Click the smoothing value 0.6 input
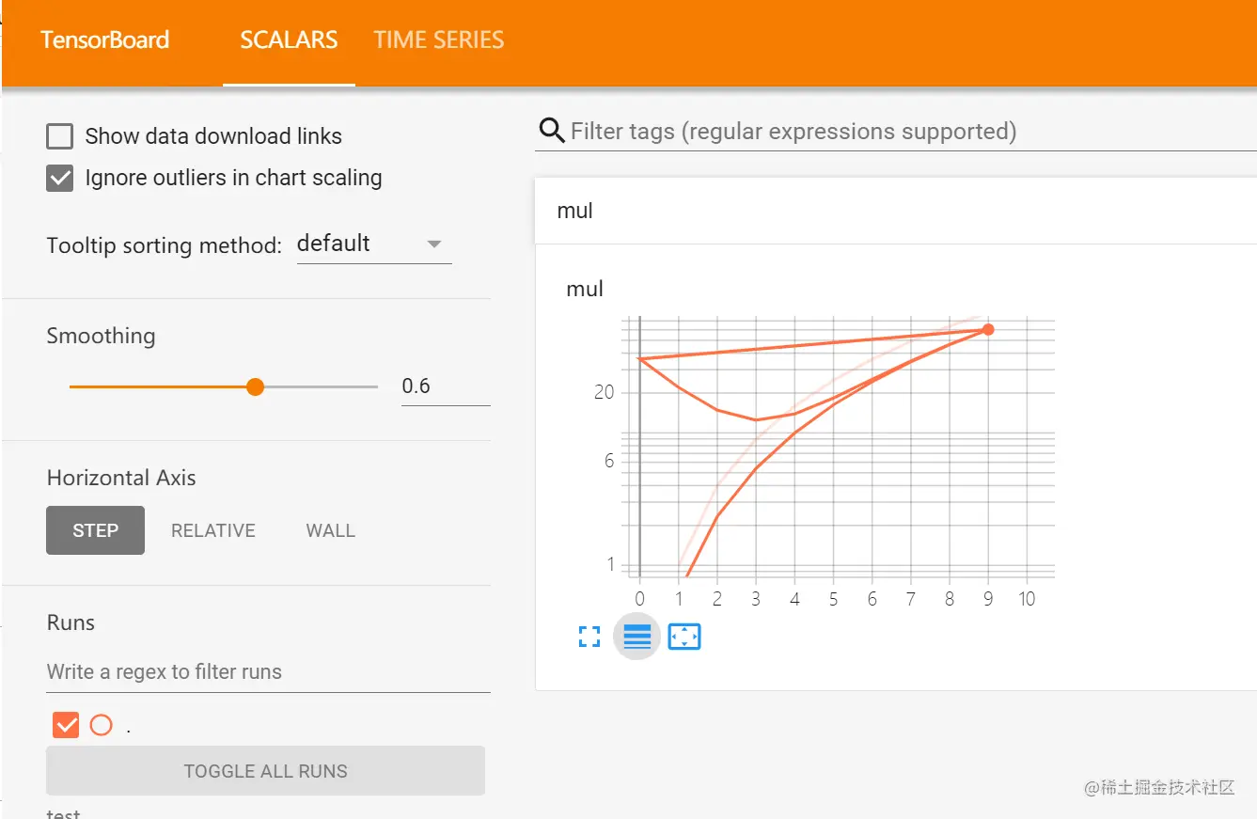The height and width of the screenshot is (819, 1257). [x=445, y=386]
